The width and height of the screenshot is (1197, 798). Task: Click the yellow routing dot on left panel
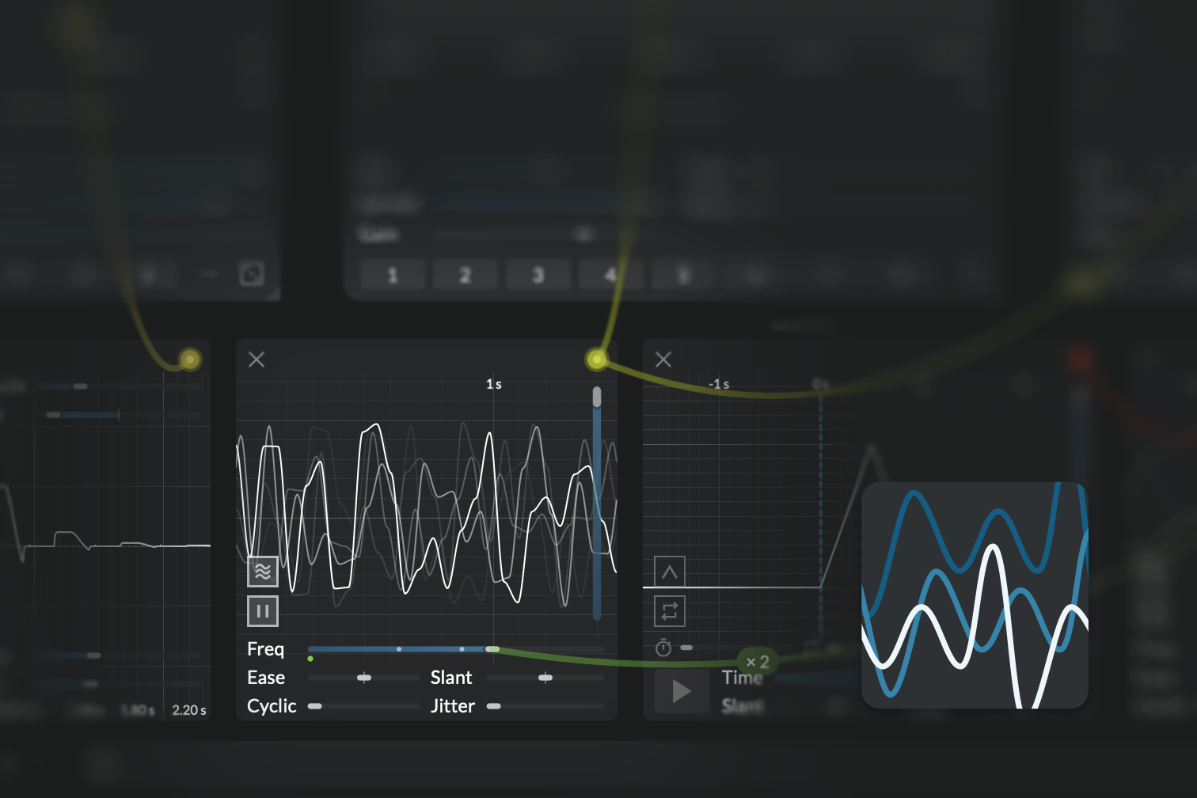(x=189, y=359)
